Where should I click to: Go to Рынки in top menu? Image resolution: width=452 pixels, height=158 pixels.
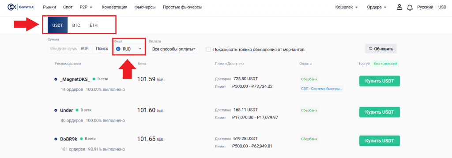49,7
